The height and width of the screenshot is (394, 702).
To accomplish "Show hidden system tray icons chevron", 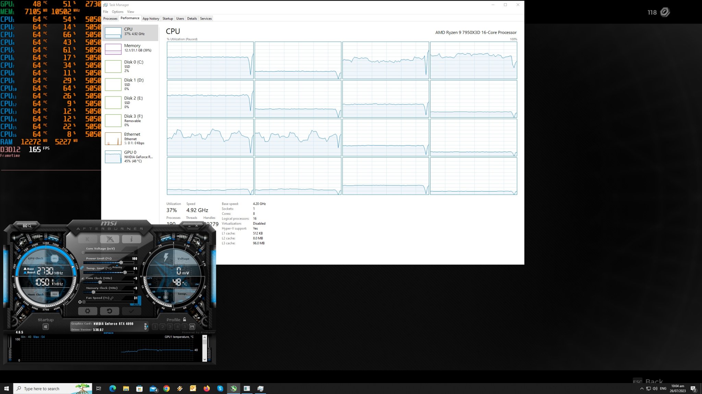I will 642,389.
